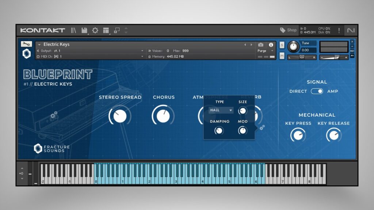Open the Shop link

point(289,30)
